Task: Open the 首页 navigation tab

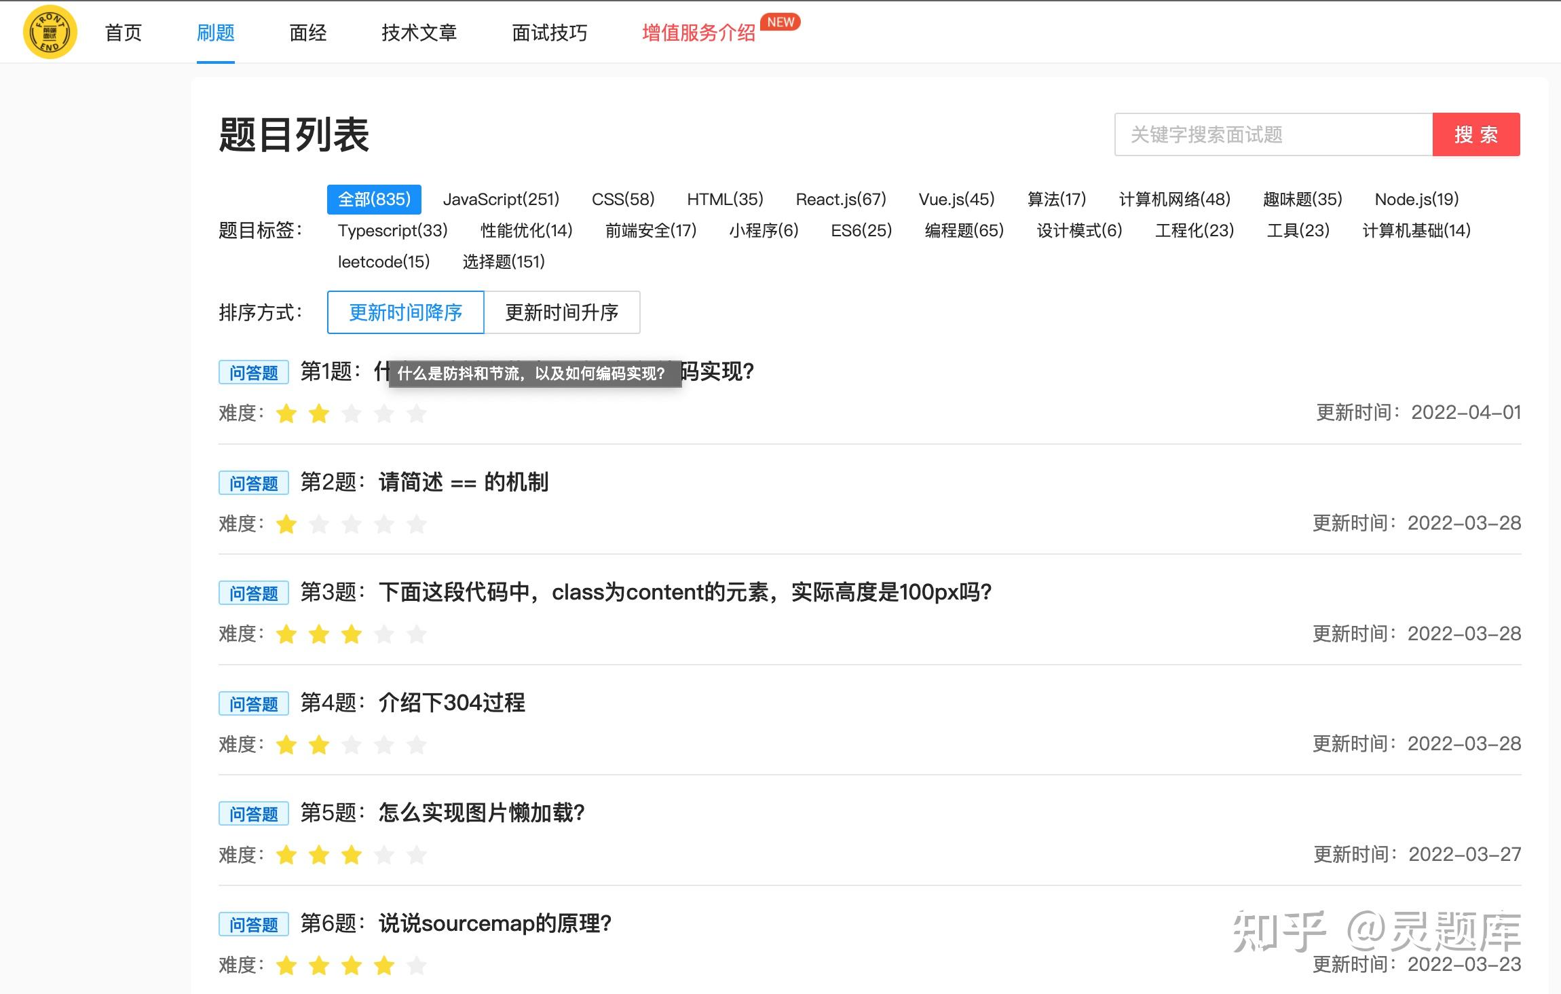Action: (123, 33)
